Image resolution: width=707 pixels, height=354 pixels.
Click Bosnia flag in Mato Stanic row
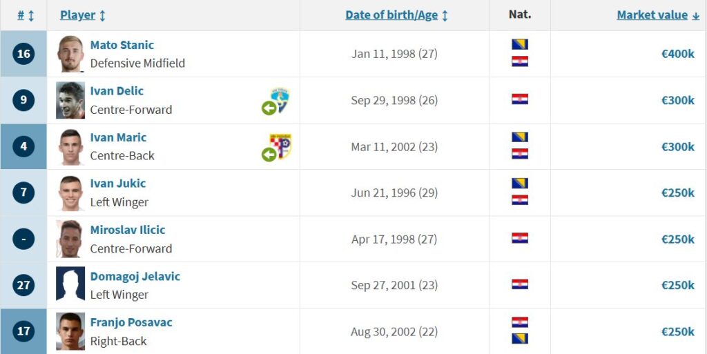click(x=520, y=45)
